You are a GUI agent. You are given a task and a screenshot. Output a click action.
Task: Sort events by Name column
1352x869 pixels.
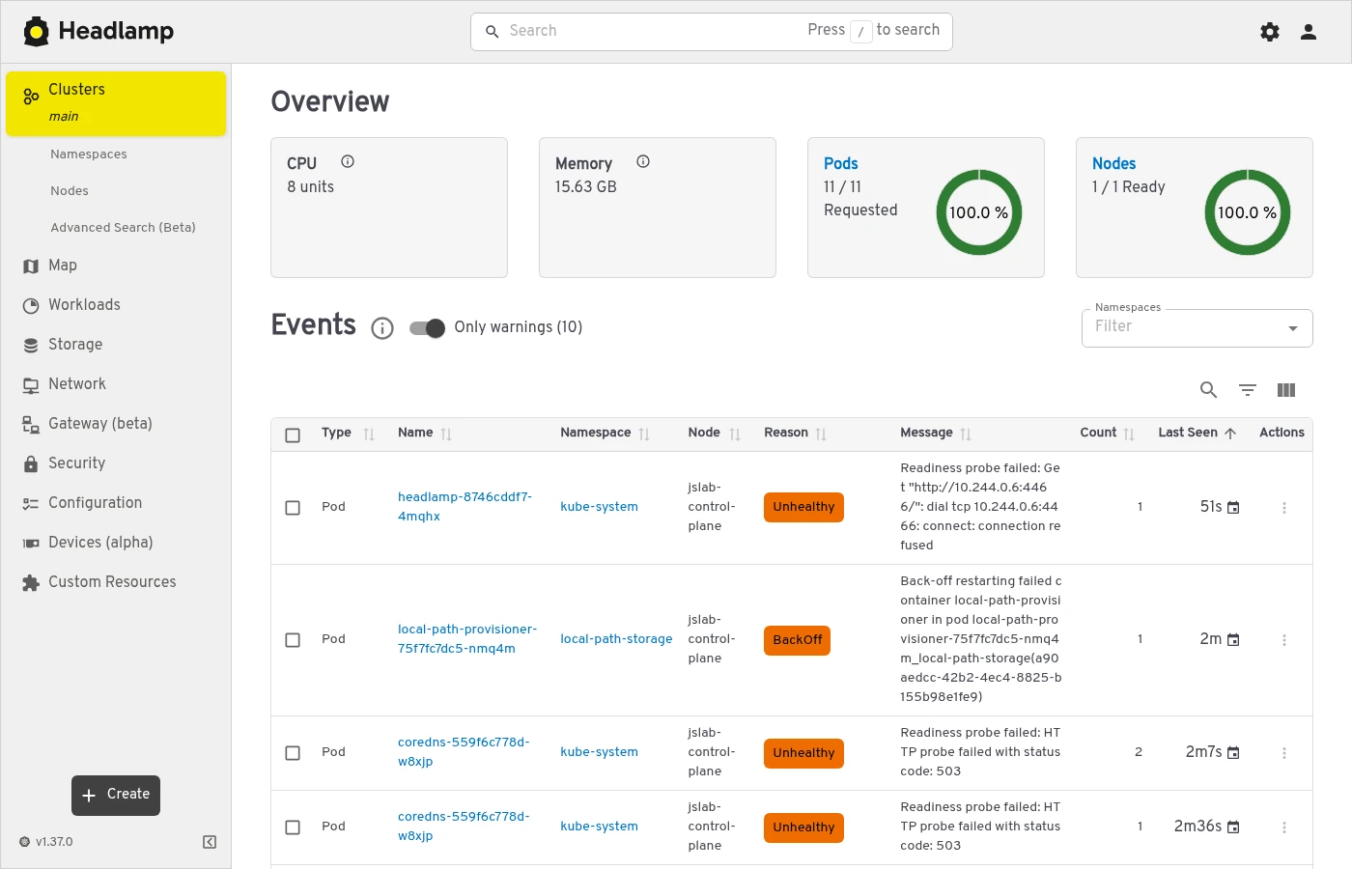[x=446, y=434]
